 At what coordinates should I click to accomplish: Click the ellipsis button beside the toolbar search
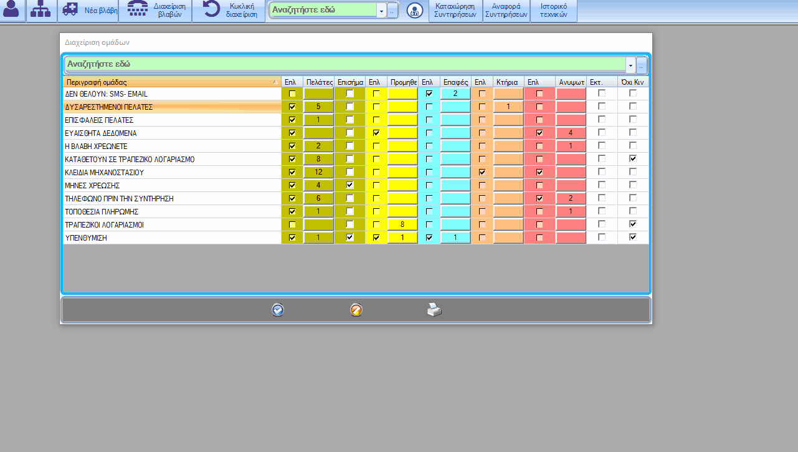coord(392,11)
